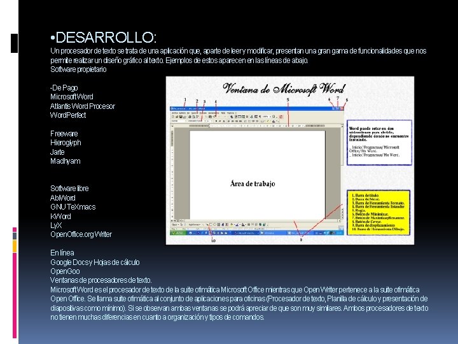This screenshot has width=458, height=344.
Task: Open the first menu in the Word menu bar
Action: point(175,113)
